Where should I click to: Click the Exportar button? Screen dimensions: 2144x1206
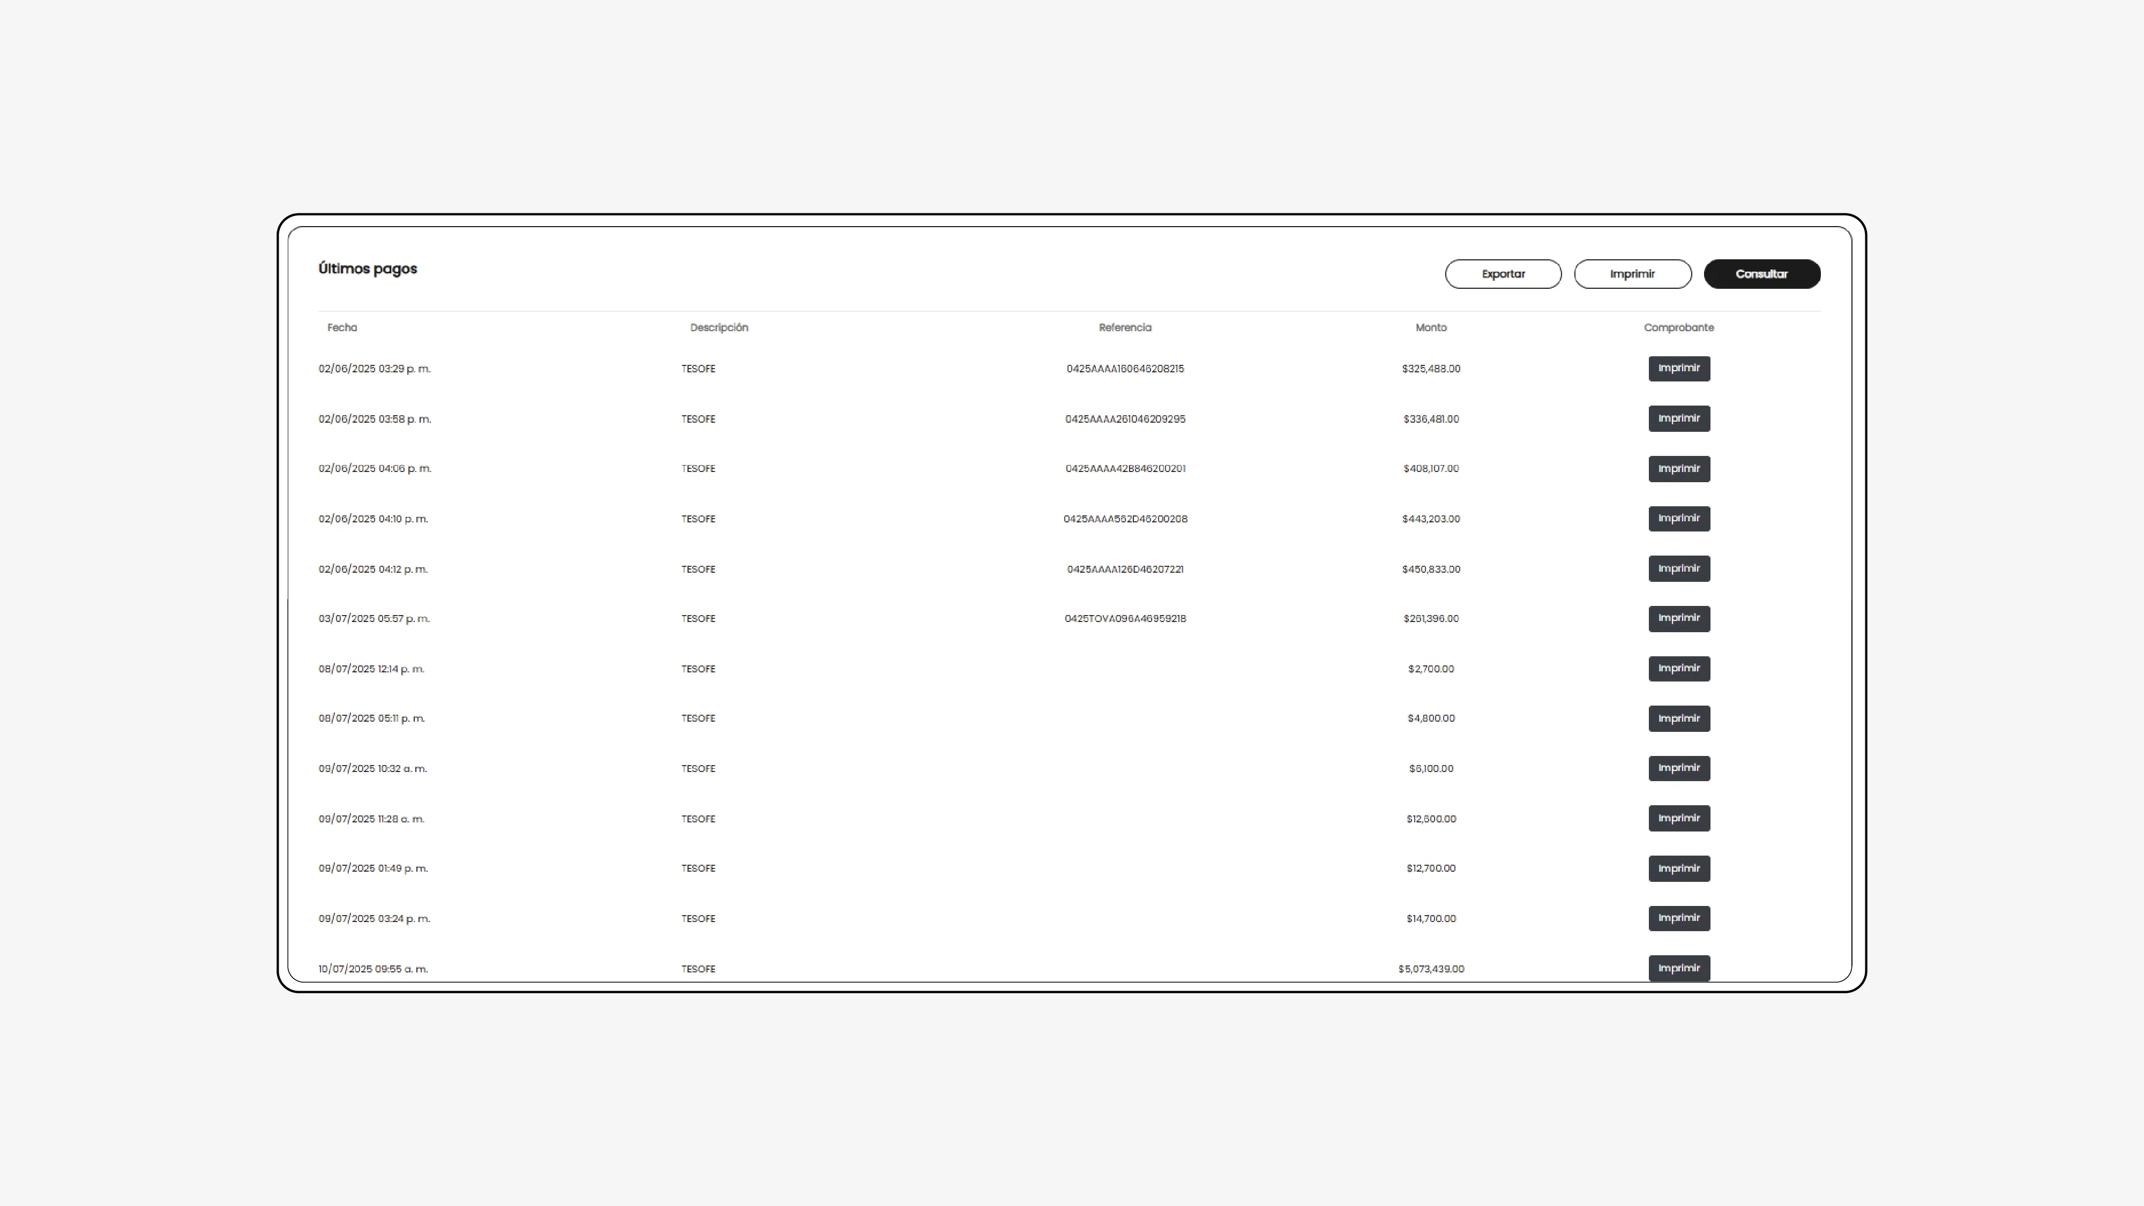coord(1502,274)
